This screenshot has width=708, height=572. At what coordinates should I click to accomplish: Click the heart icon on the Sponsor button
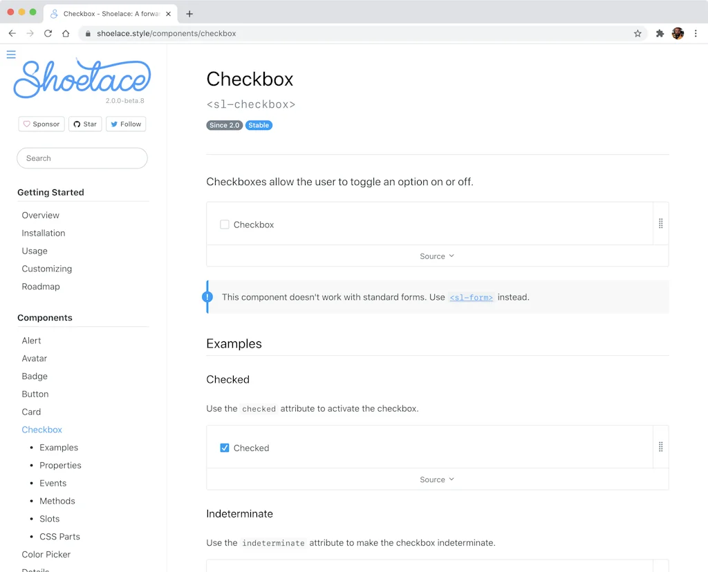pos(27,124)
